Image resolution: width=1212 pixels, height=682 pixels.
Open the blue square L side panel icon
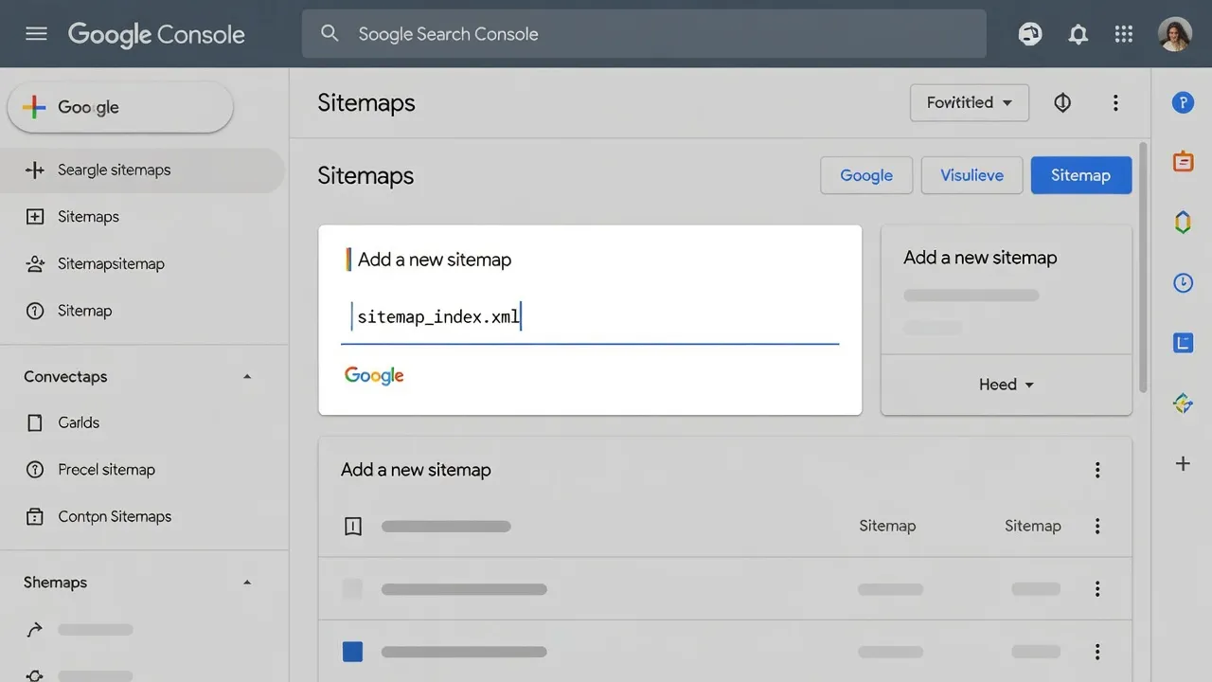coord(1183,343)
